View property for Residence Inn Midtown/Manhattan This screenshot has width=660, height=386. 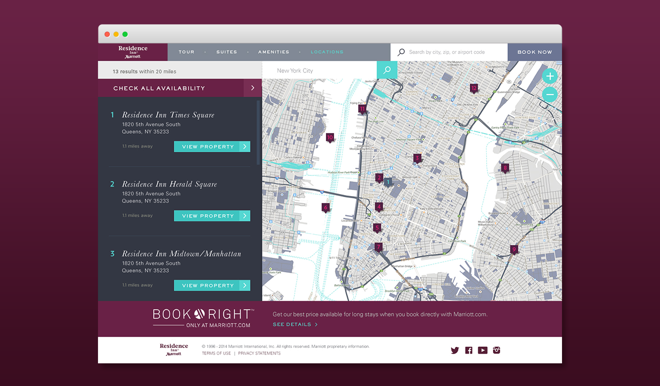pyautogui.click(x=212, y=286)
